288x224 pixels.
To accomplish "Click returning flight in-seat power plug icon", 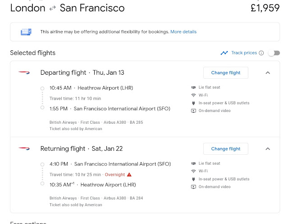I will coord(193,179).
